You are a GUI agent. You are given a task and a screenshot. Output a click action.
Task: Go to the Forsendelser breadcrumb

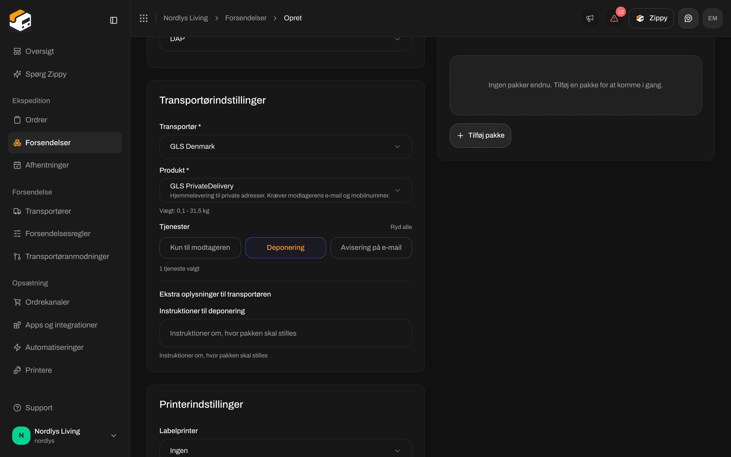246,18
